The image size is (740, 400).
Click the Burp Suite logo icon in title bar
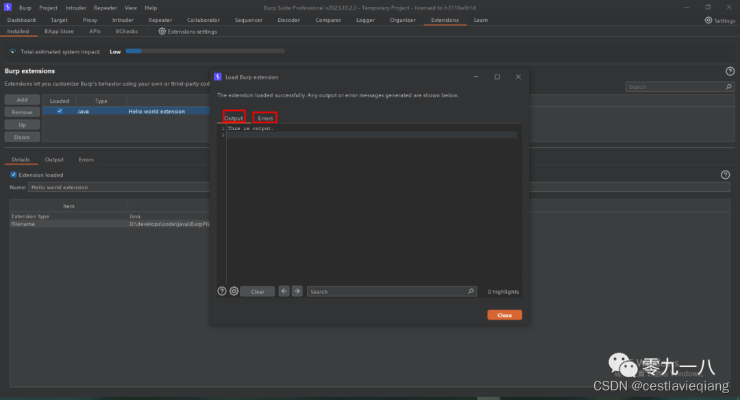[x=8, y=7]
